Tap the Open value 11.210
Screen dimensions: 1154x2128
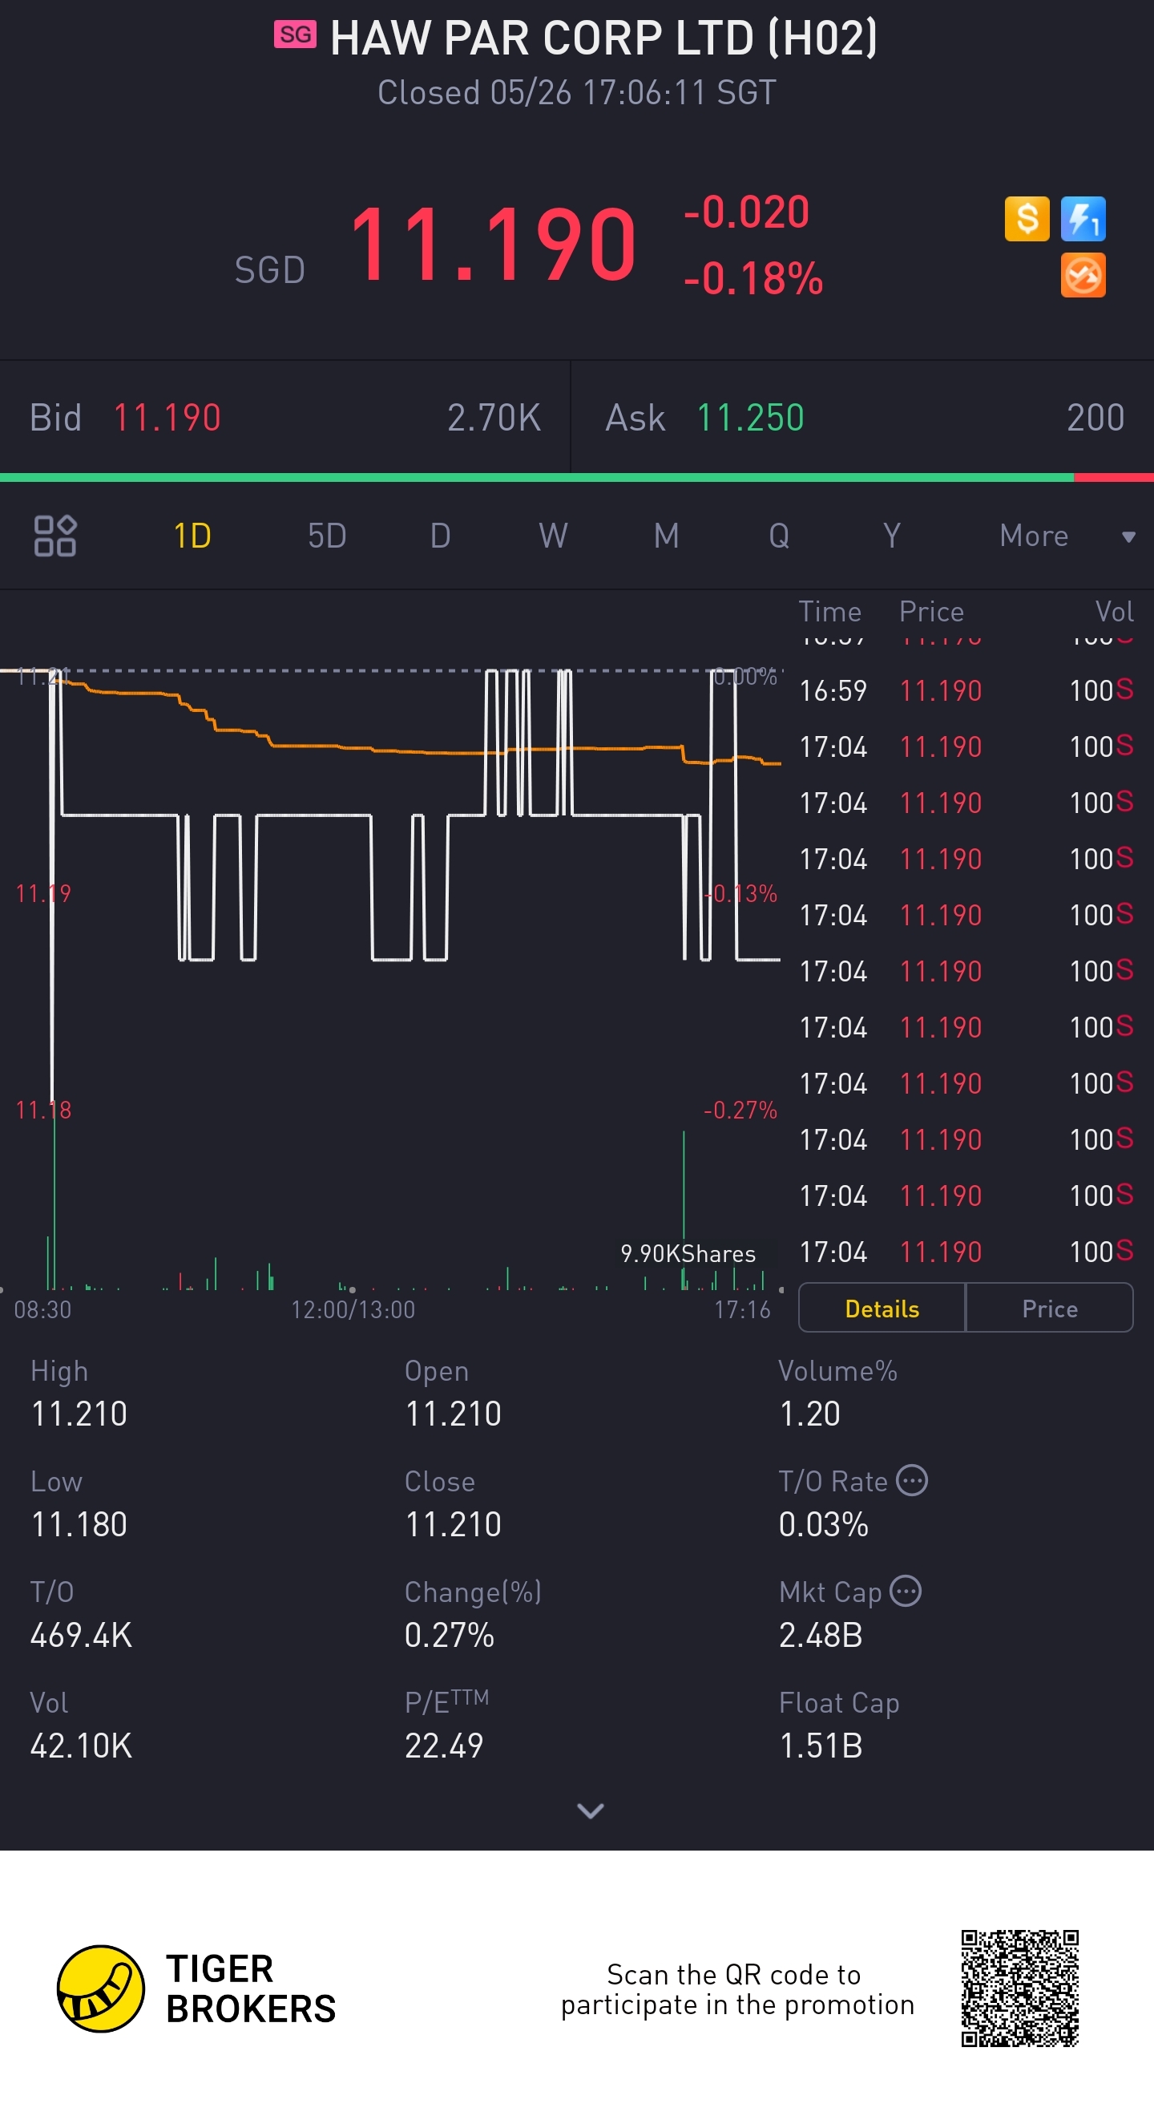tap(453, 1414)
